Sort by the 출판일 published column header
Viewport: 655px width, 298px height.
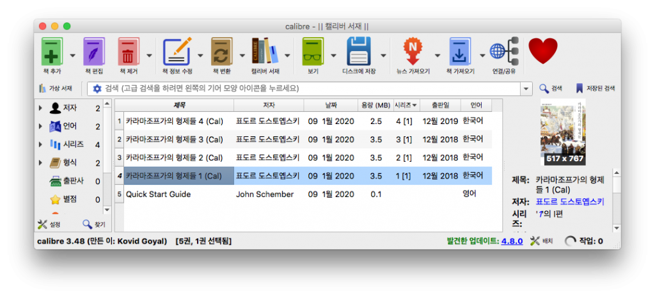[440, 105]
